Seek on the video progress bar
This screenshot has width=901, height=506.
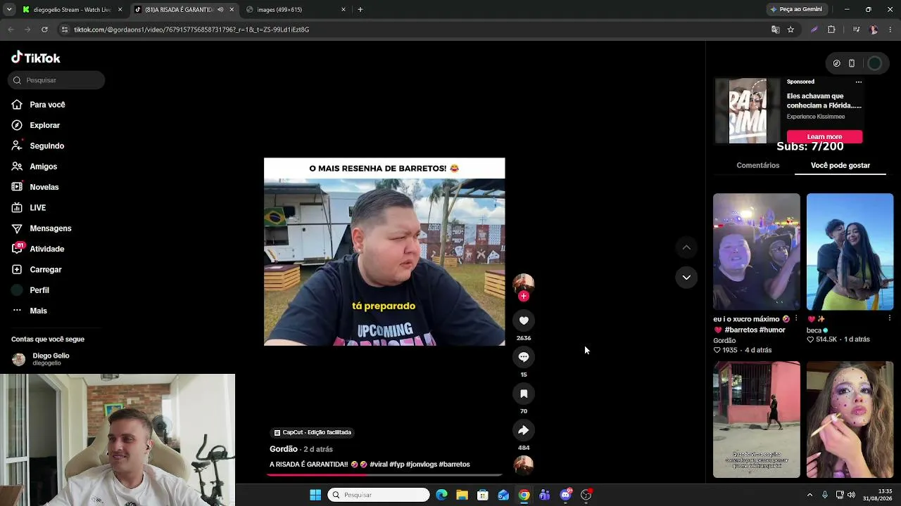pyautogui.click(x=384, y=475)
